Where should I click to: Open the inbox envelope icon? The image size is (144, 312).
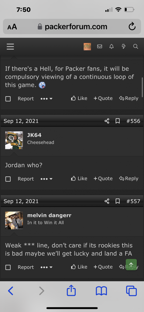tap(100, 46)
